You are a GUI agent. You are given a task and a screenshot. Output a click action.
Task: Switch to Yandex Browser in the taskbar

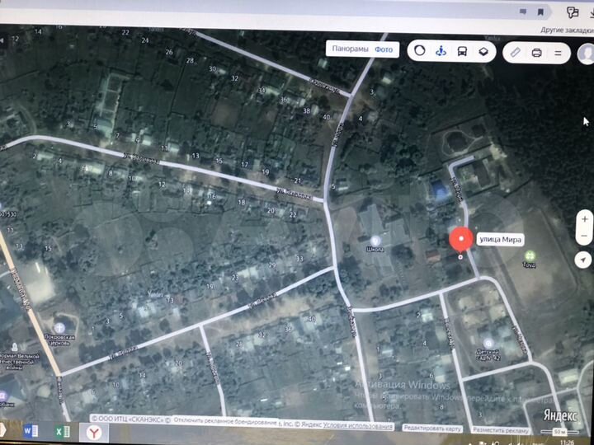(x=93, y=433)
